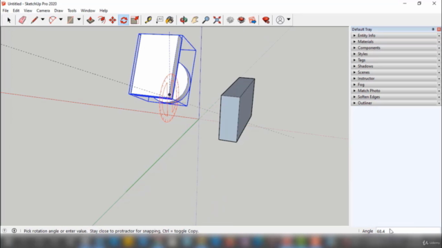The width and height of the screenshot is (442, 248).
Task: Expand the Match Photo panel
Action: 396,91
